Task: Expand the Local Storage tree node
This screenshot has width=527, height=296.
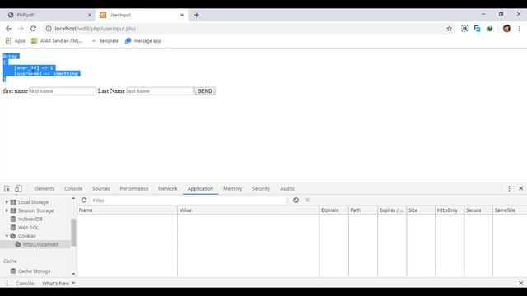Action: pyautogui.click(x=7, y=202)
